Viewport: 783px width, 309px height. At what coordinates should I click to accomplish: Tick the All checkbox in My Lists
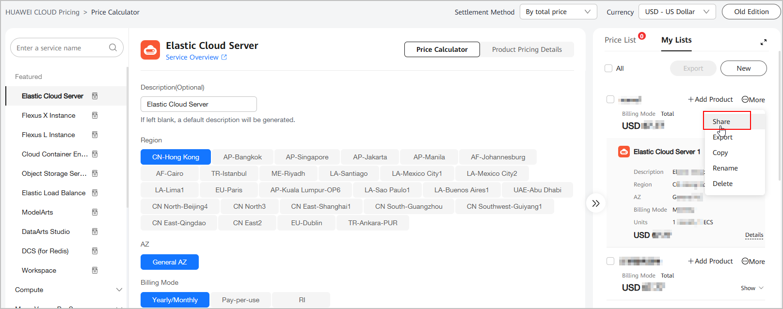[x=608, y=68]
